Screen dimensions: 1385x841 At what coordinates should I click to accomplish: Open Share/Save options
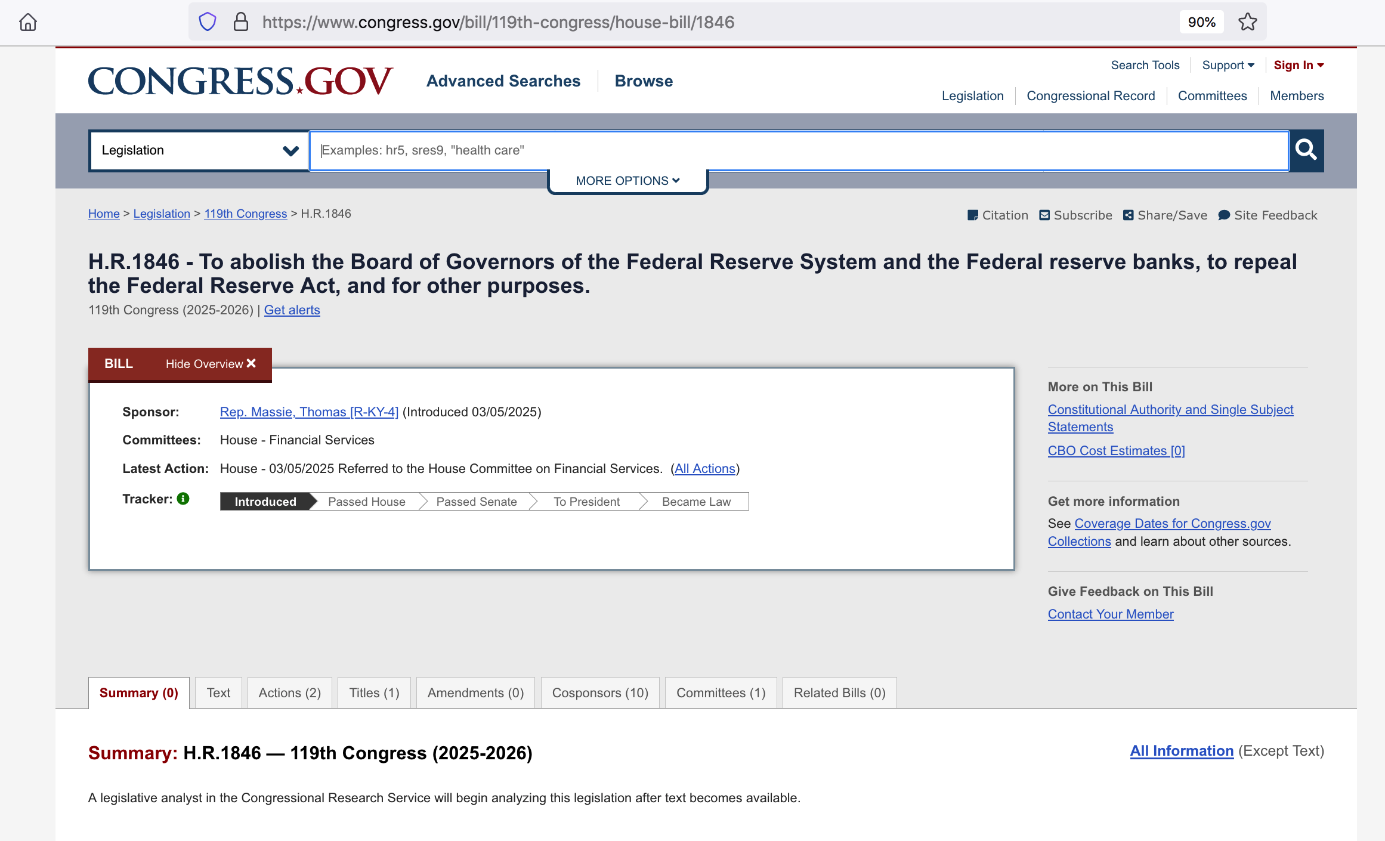(1165, 215)
